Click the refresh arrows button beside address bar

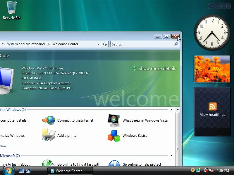point(105,44)
